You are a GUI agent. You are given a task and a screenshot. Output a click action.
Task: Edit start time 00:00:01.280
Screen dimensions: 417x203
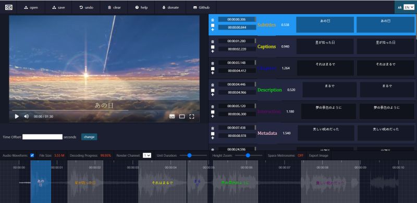coord(237,41)
